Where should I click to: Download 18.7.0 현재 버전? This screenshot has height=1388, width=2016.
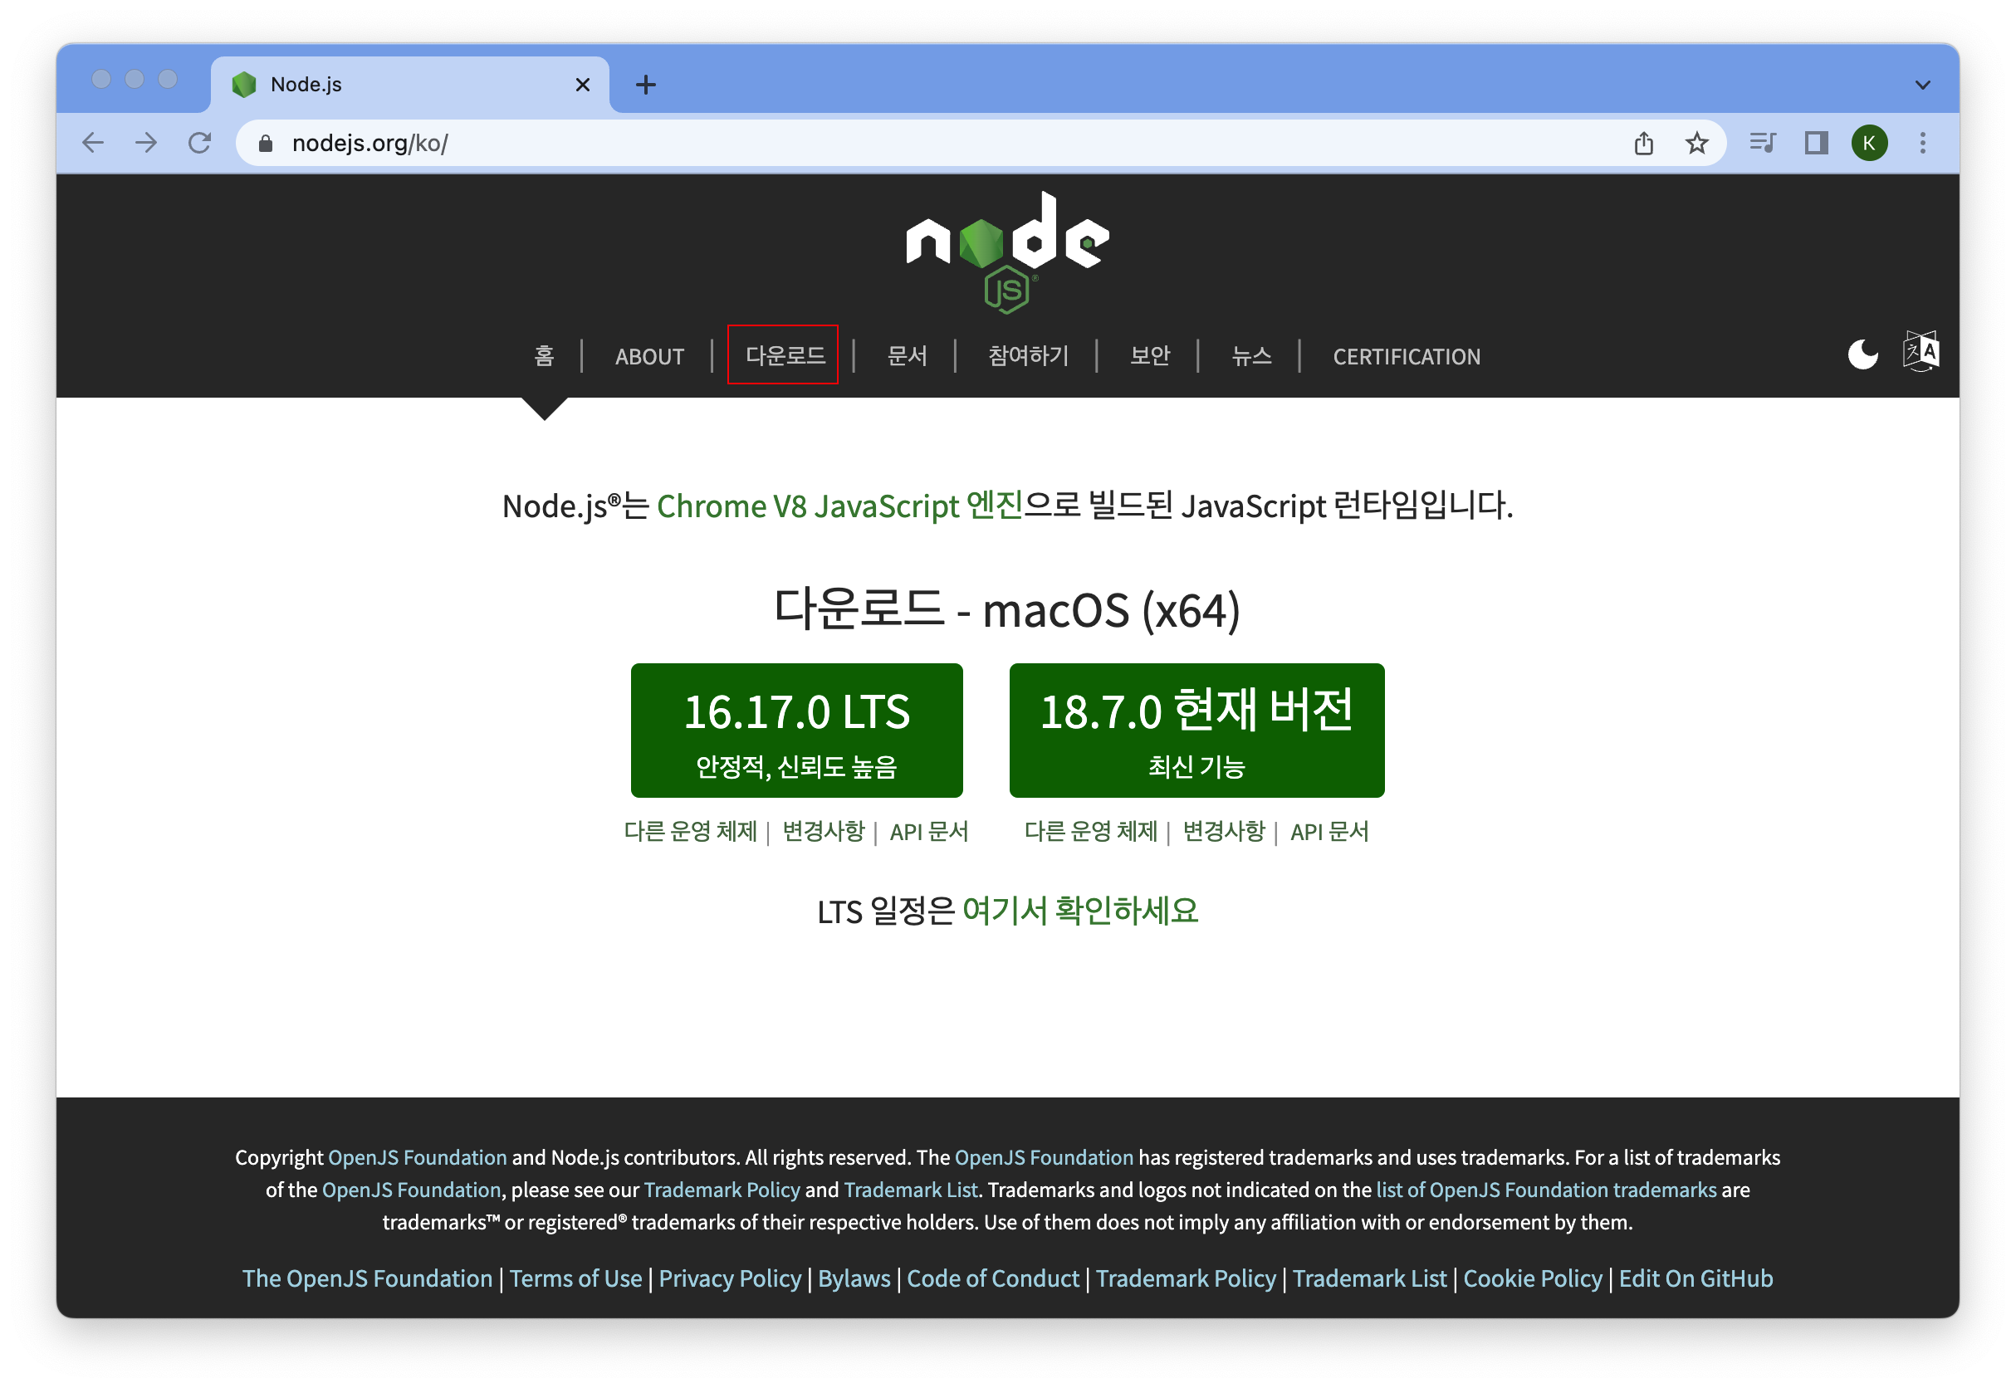(x=1196, y=730)
